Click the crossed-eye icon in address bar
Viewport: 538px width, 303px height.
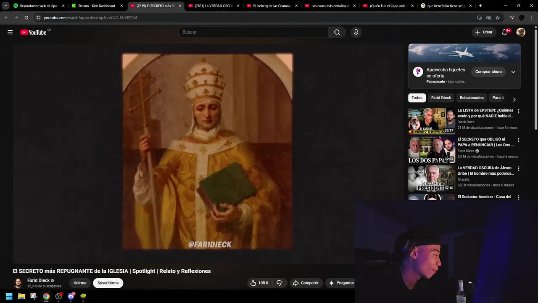488,18
